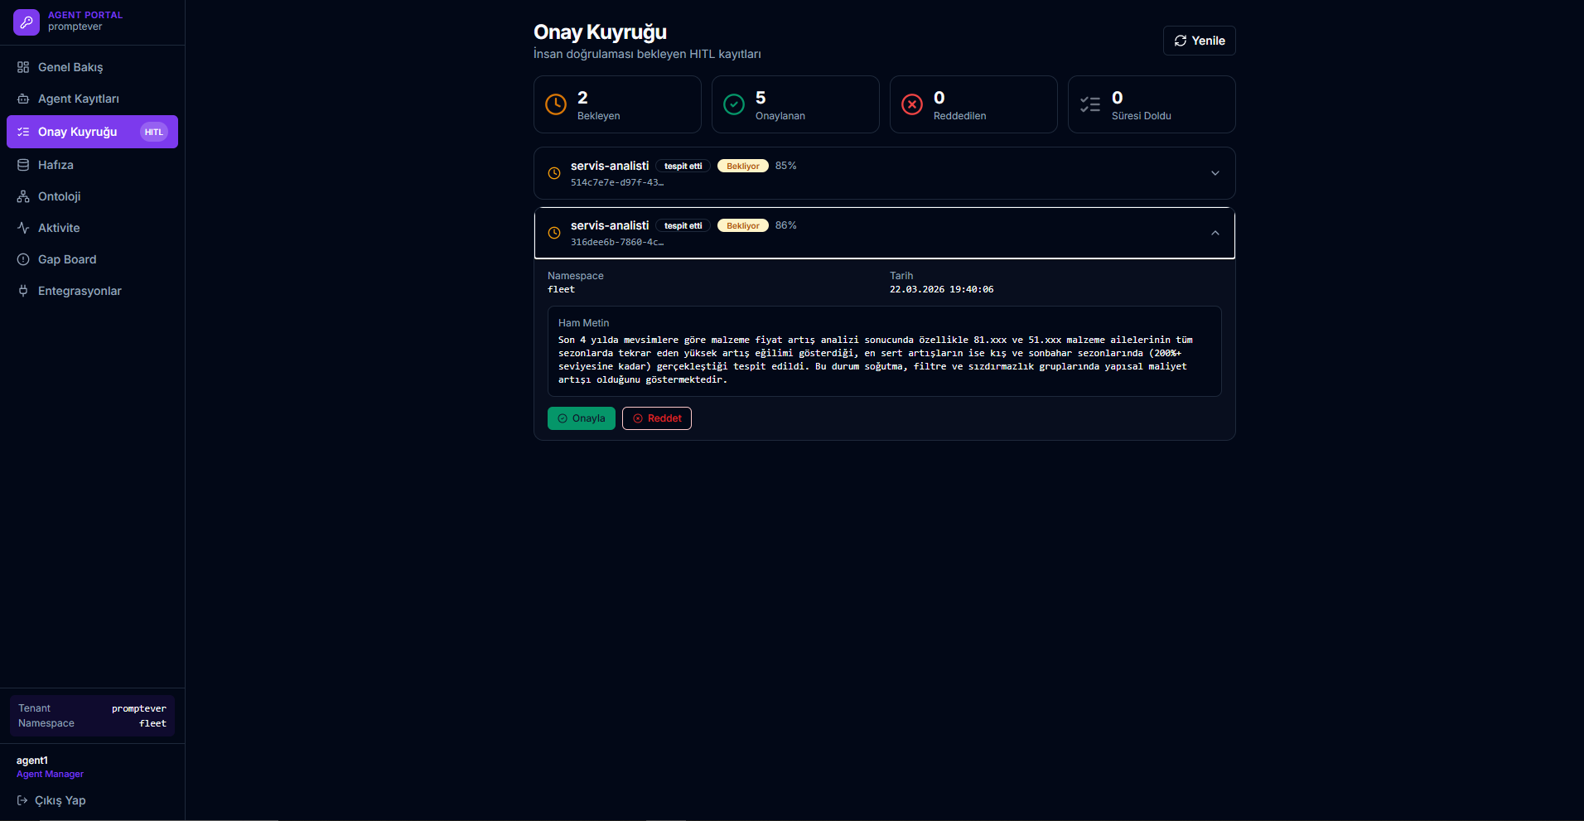Reject the record with Reddet button

pyautogui.click(x=657, y=418)
